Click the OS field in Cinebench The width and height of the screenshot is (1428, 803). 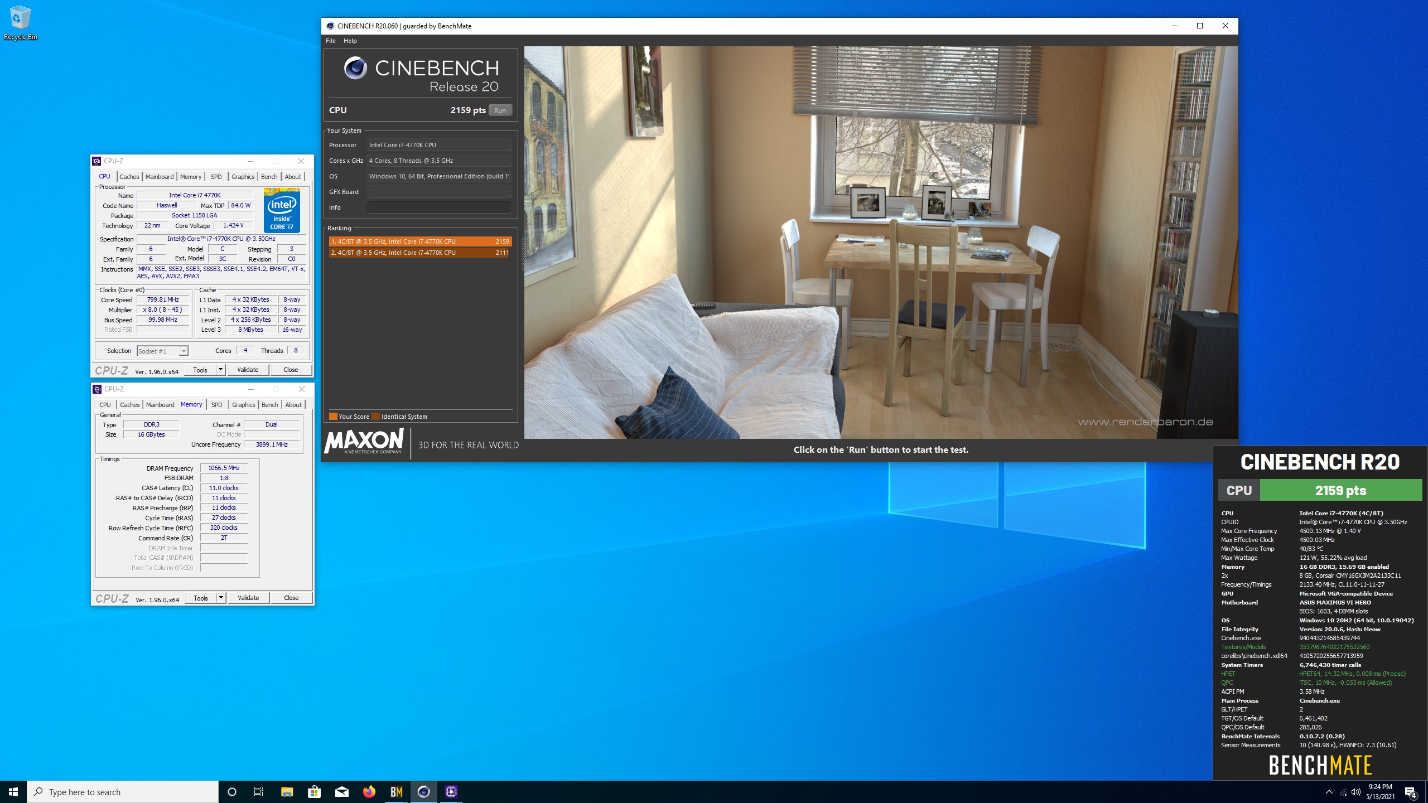pyautogui.click(x=439, y=176)
